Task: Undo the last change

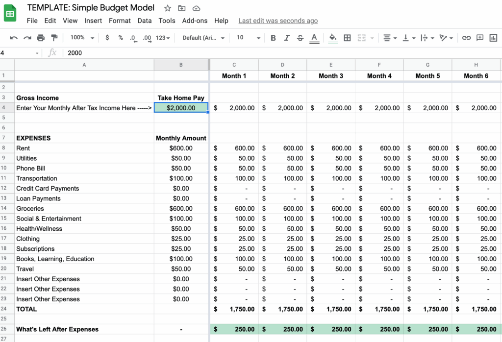Action: click(x=14, y=37)
